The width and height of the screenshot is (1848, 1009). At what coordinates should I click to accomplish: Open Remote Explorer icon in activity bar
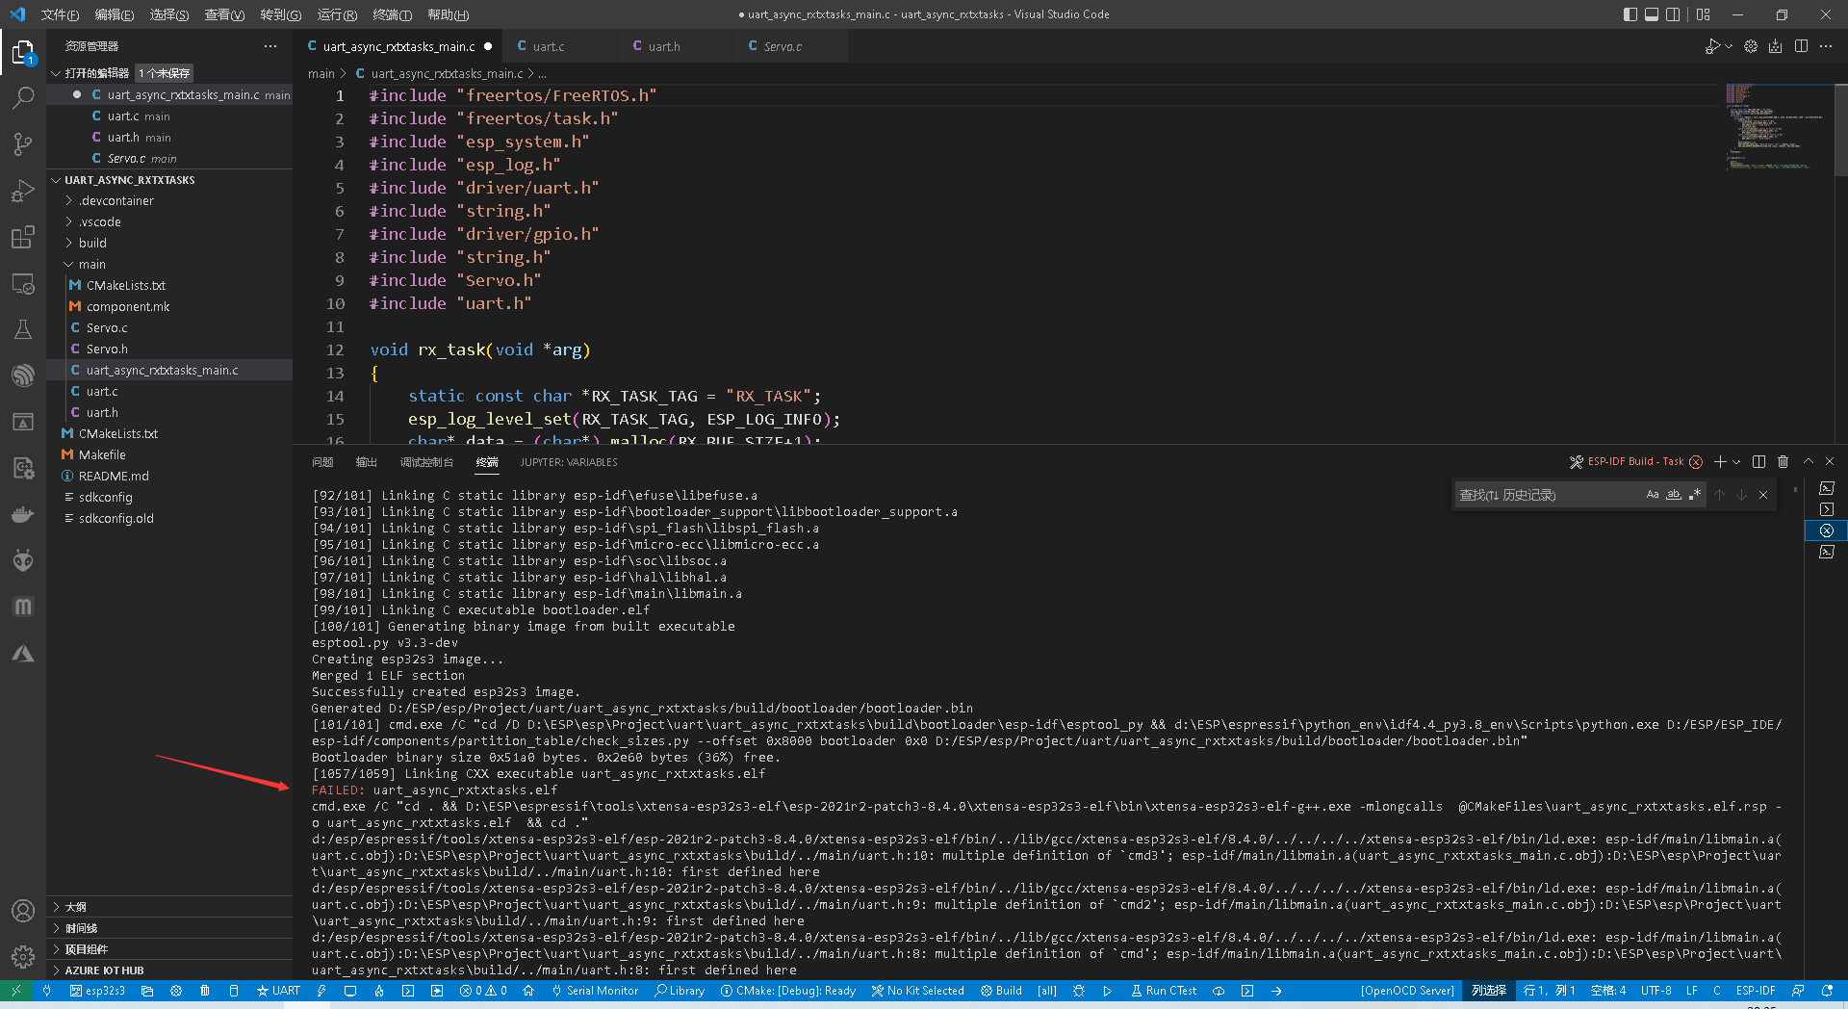[x=23, y=284]
